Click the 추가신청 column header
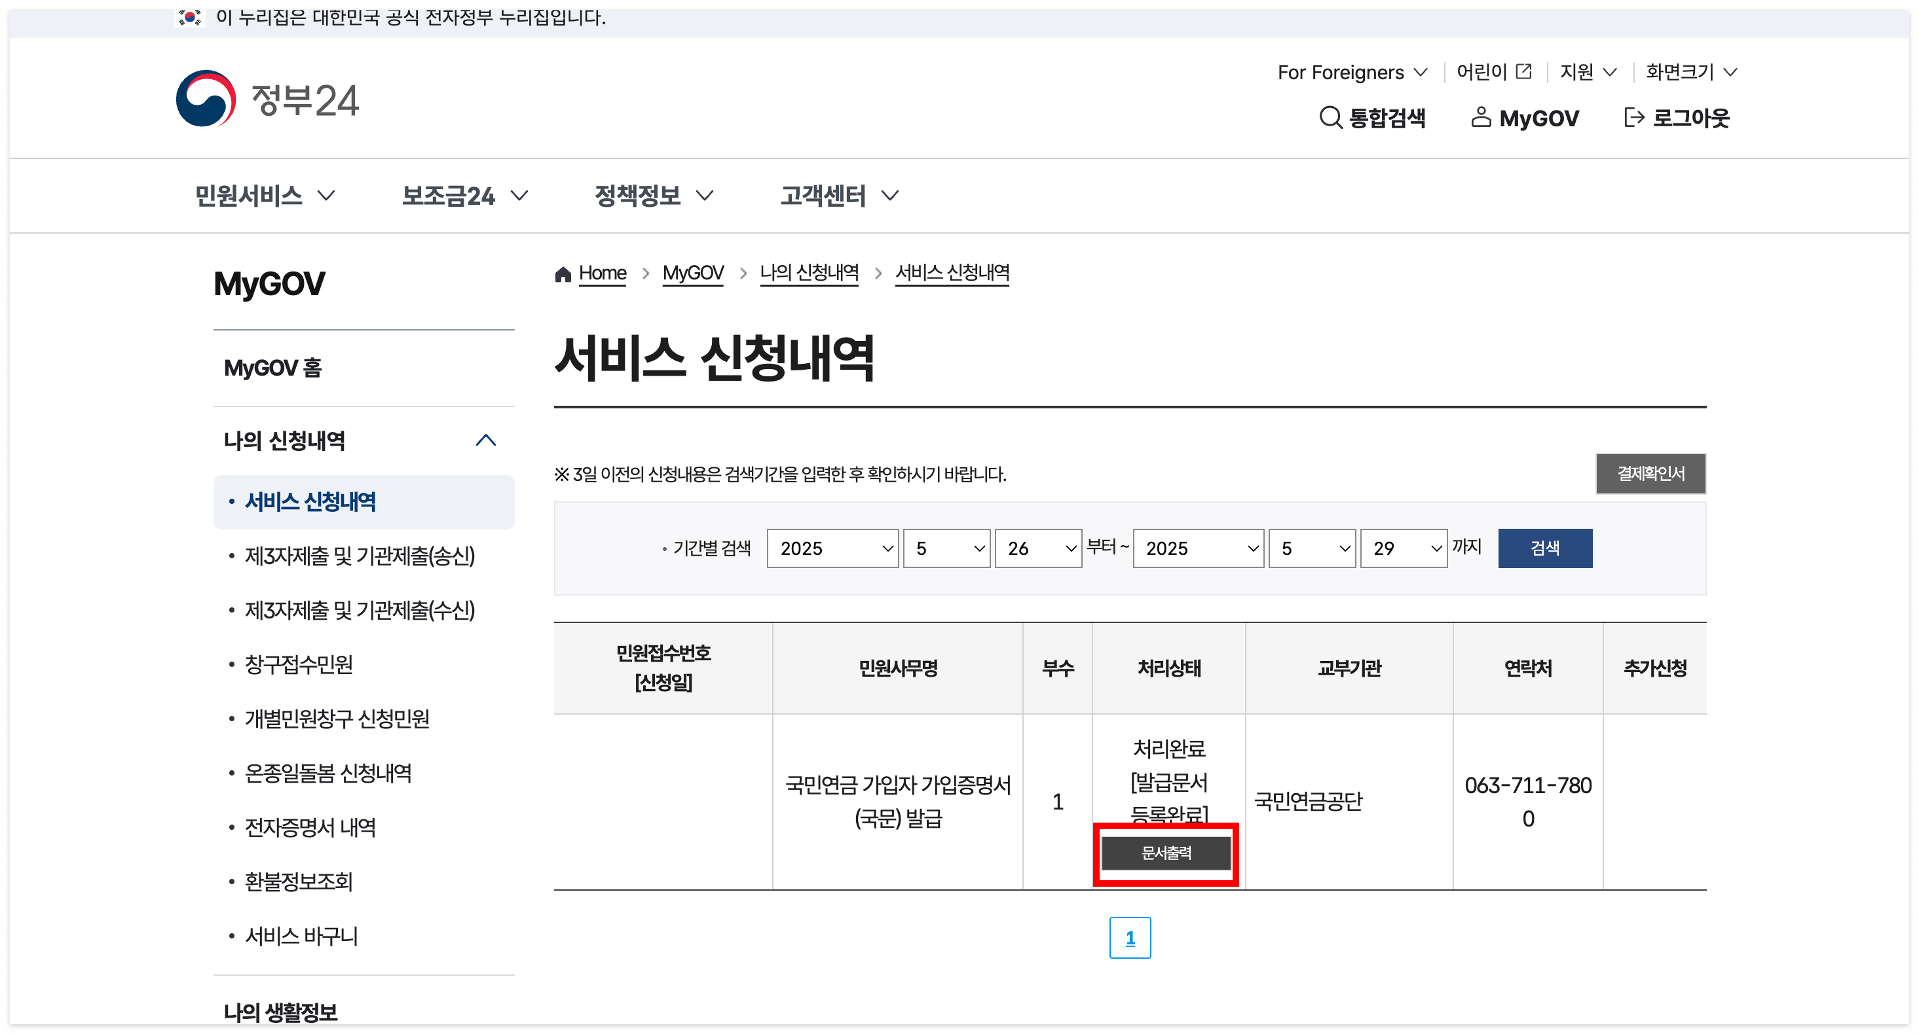 (x=1654, y=668)
